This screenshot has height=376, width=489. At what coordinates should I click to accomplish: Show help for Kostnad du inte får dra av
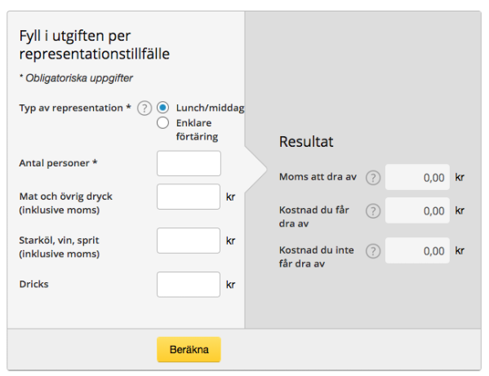(373, 251)
